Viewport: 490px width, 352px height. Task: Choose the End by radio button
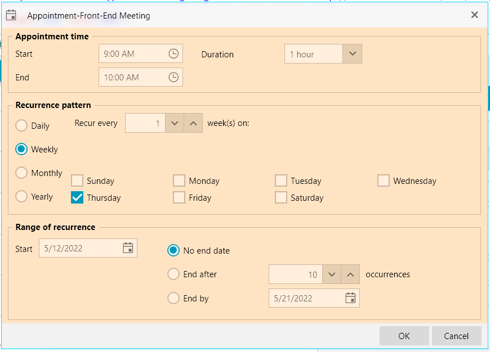pyautogui.click(x=173, y=298)
